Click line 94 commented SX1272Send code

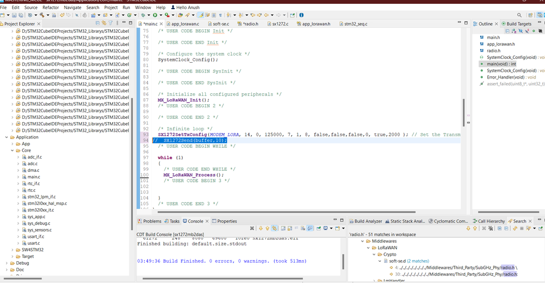pyautogui.click(x=190, y=140)
